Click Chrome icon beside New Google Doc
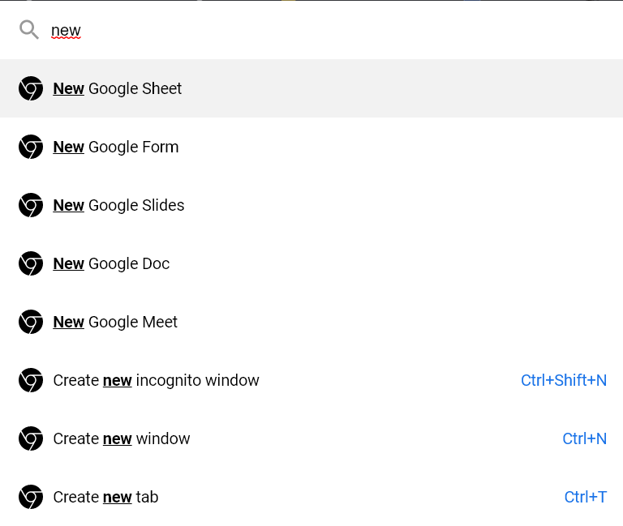 (31, 263)
